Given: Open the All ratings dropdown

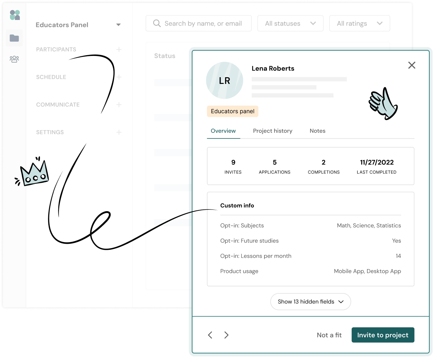Looking at the screenshot, I should point(359,23).
